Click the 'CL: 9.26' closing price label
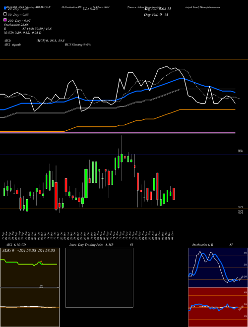The width and height of the screenshot is (248, 327). coord(90,9)
